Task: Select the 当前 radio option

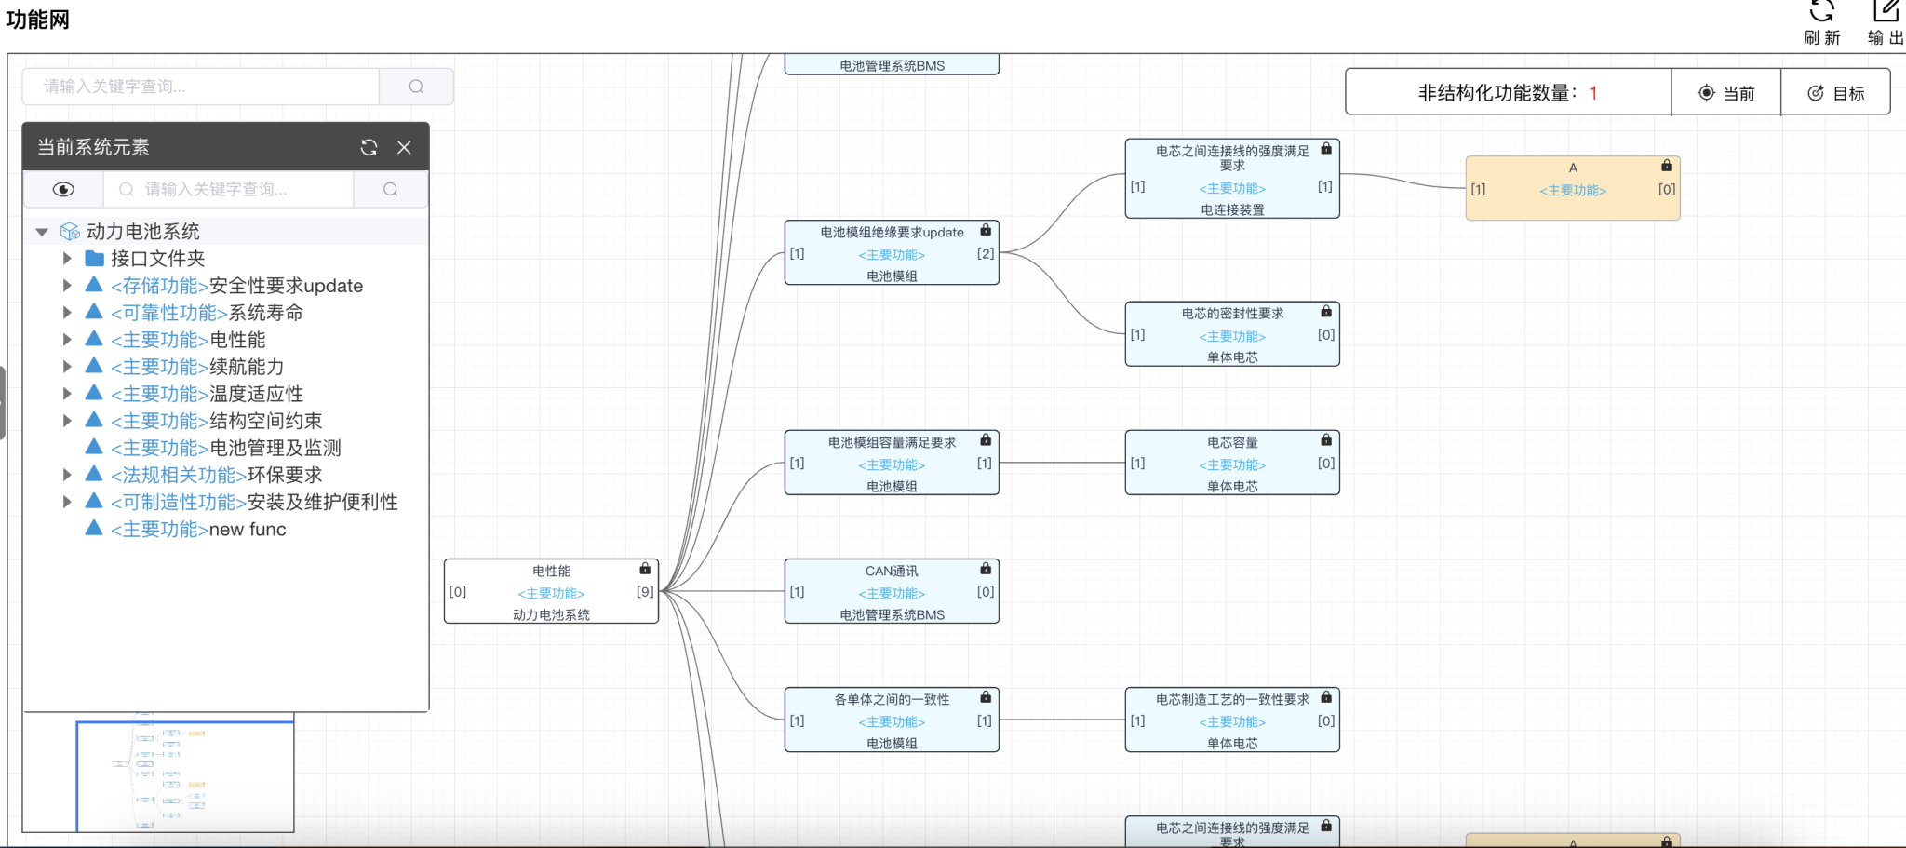Action: pyautogui.click(x=1726, y=93)
